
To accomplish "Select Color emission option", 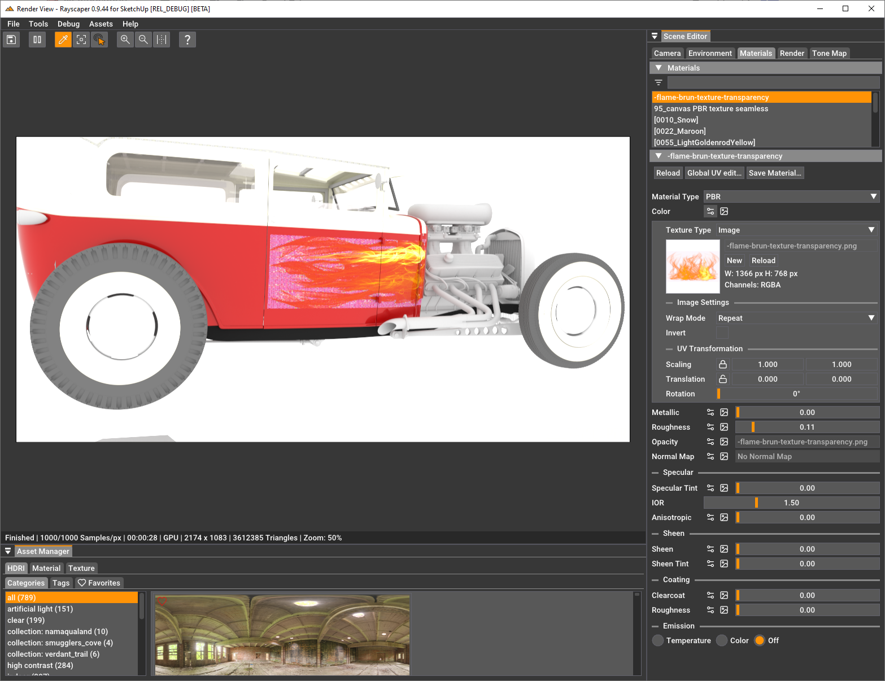I will (722, 640).
